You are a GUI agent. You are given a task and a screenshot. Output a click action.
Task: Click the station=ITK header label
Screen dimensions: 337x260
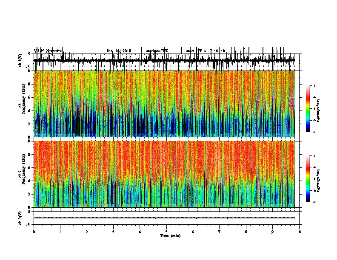coord(157,51)
